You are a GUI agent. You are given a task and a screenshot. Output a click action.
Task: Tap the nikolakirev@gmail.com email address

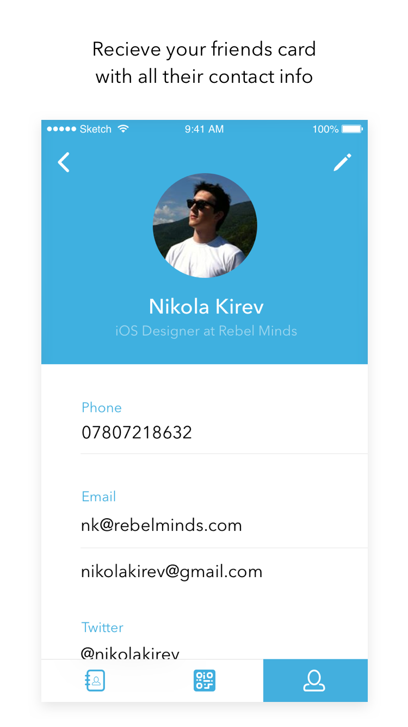172,572
